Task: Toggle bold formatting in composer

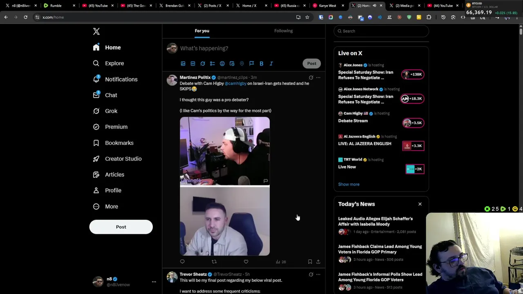Action: (261, 64)
